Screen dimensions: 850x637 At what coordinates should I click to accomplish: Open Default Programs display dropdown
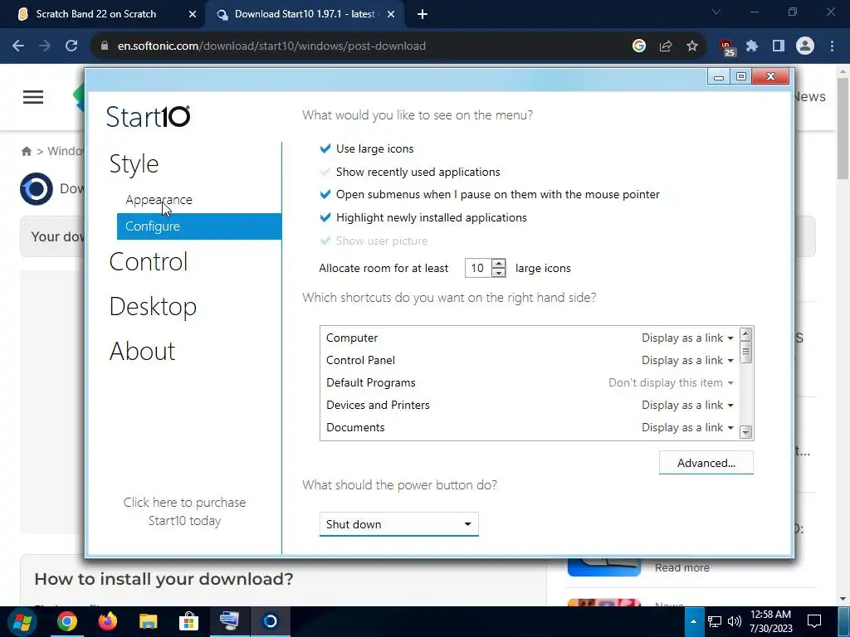click(671, 382)
